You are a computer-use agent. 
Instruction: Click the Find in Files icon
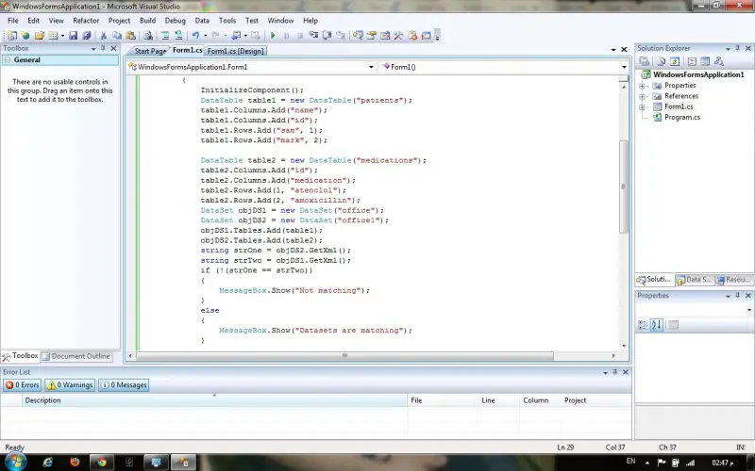tap(148, 36)
